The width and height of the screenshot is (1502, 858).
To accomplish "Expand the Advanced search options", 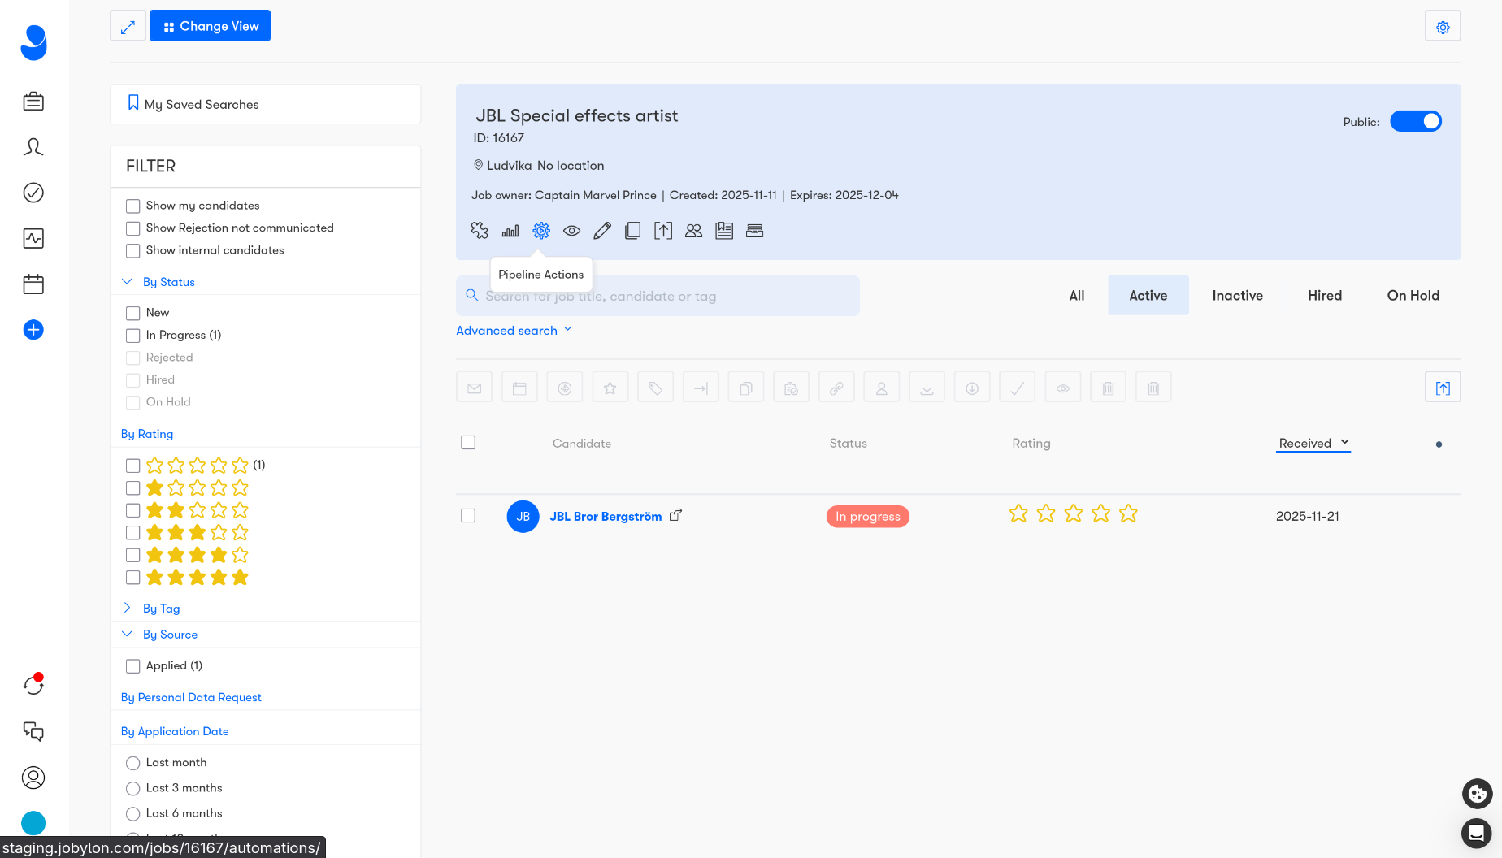I will [514, 331].
